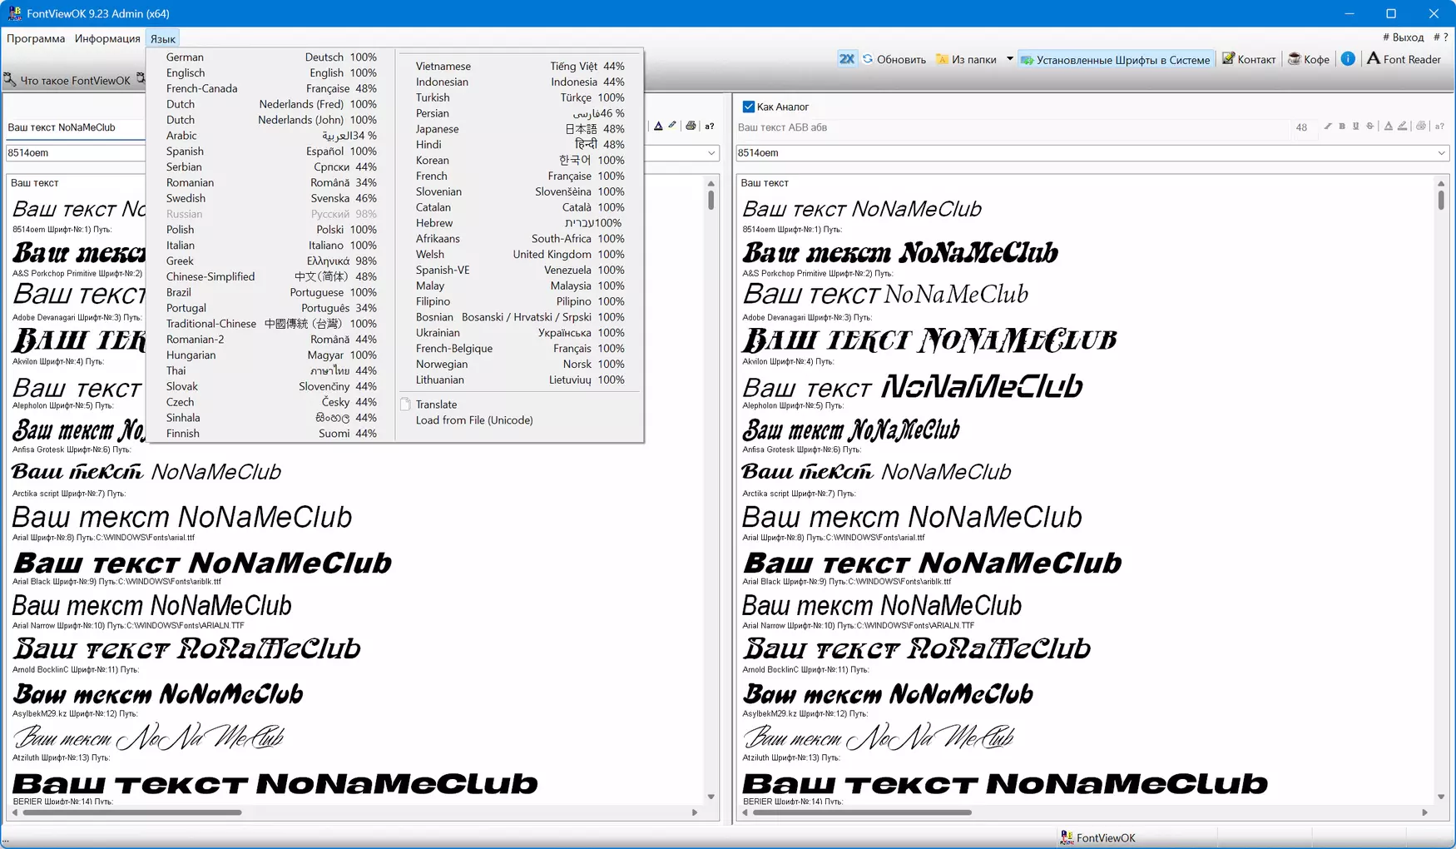1456x849 pixels.
Task: Select Polish language
Action: (271, 230)
